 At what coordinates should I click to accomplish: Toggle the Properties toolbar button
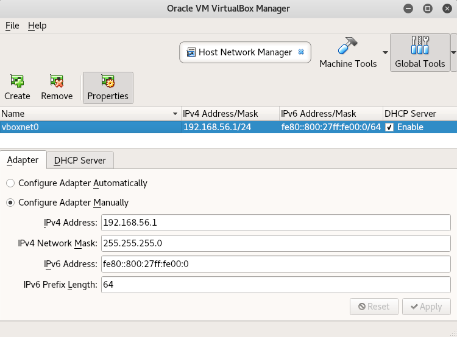click(x=108, y=88)
